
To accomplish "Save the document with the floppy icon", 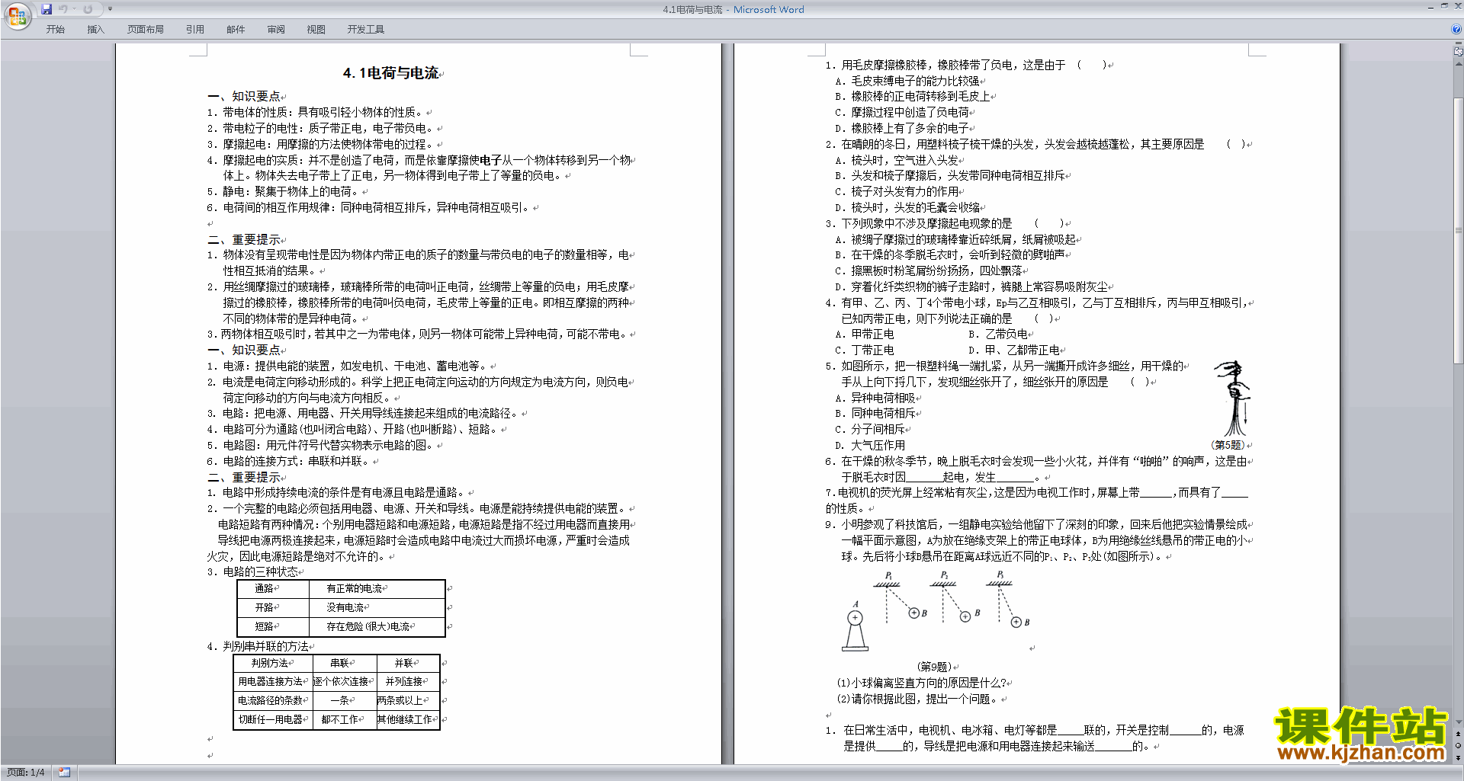I will [47, 9].
